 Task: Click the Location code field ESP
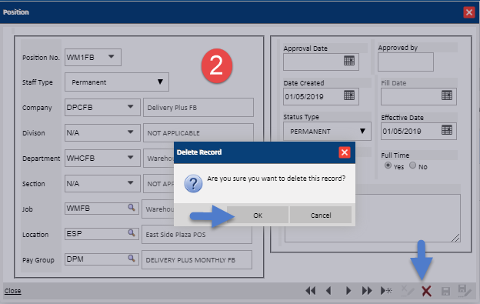tap(102, 234)
